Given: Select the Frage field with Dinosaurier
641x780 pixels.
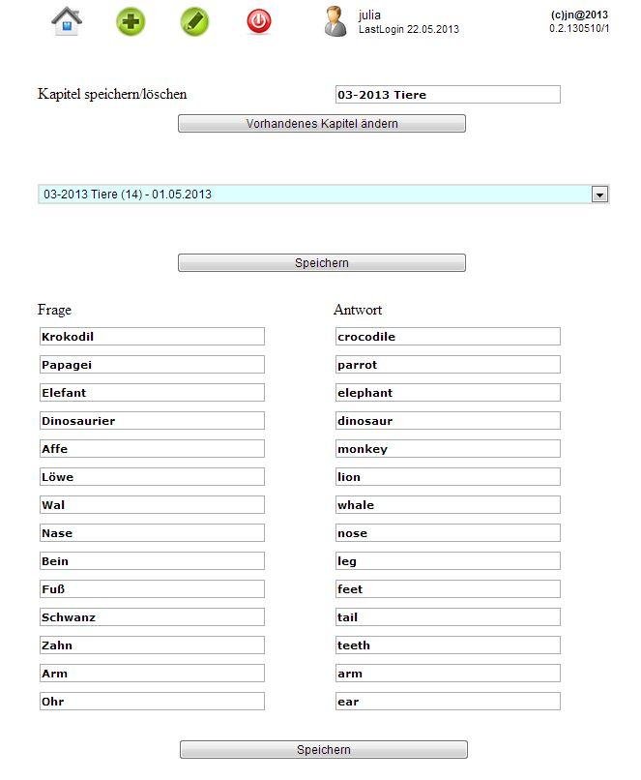Looking at the screenshot, I should pos(151,421).
